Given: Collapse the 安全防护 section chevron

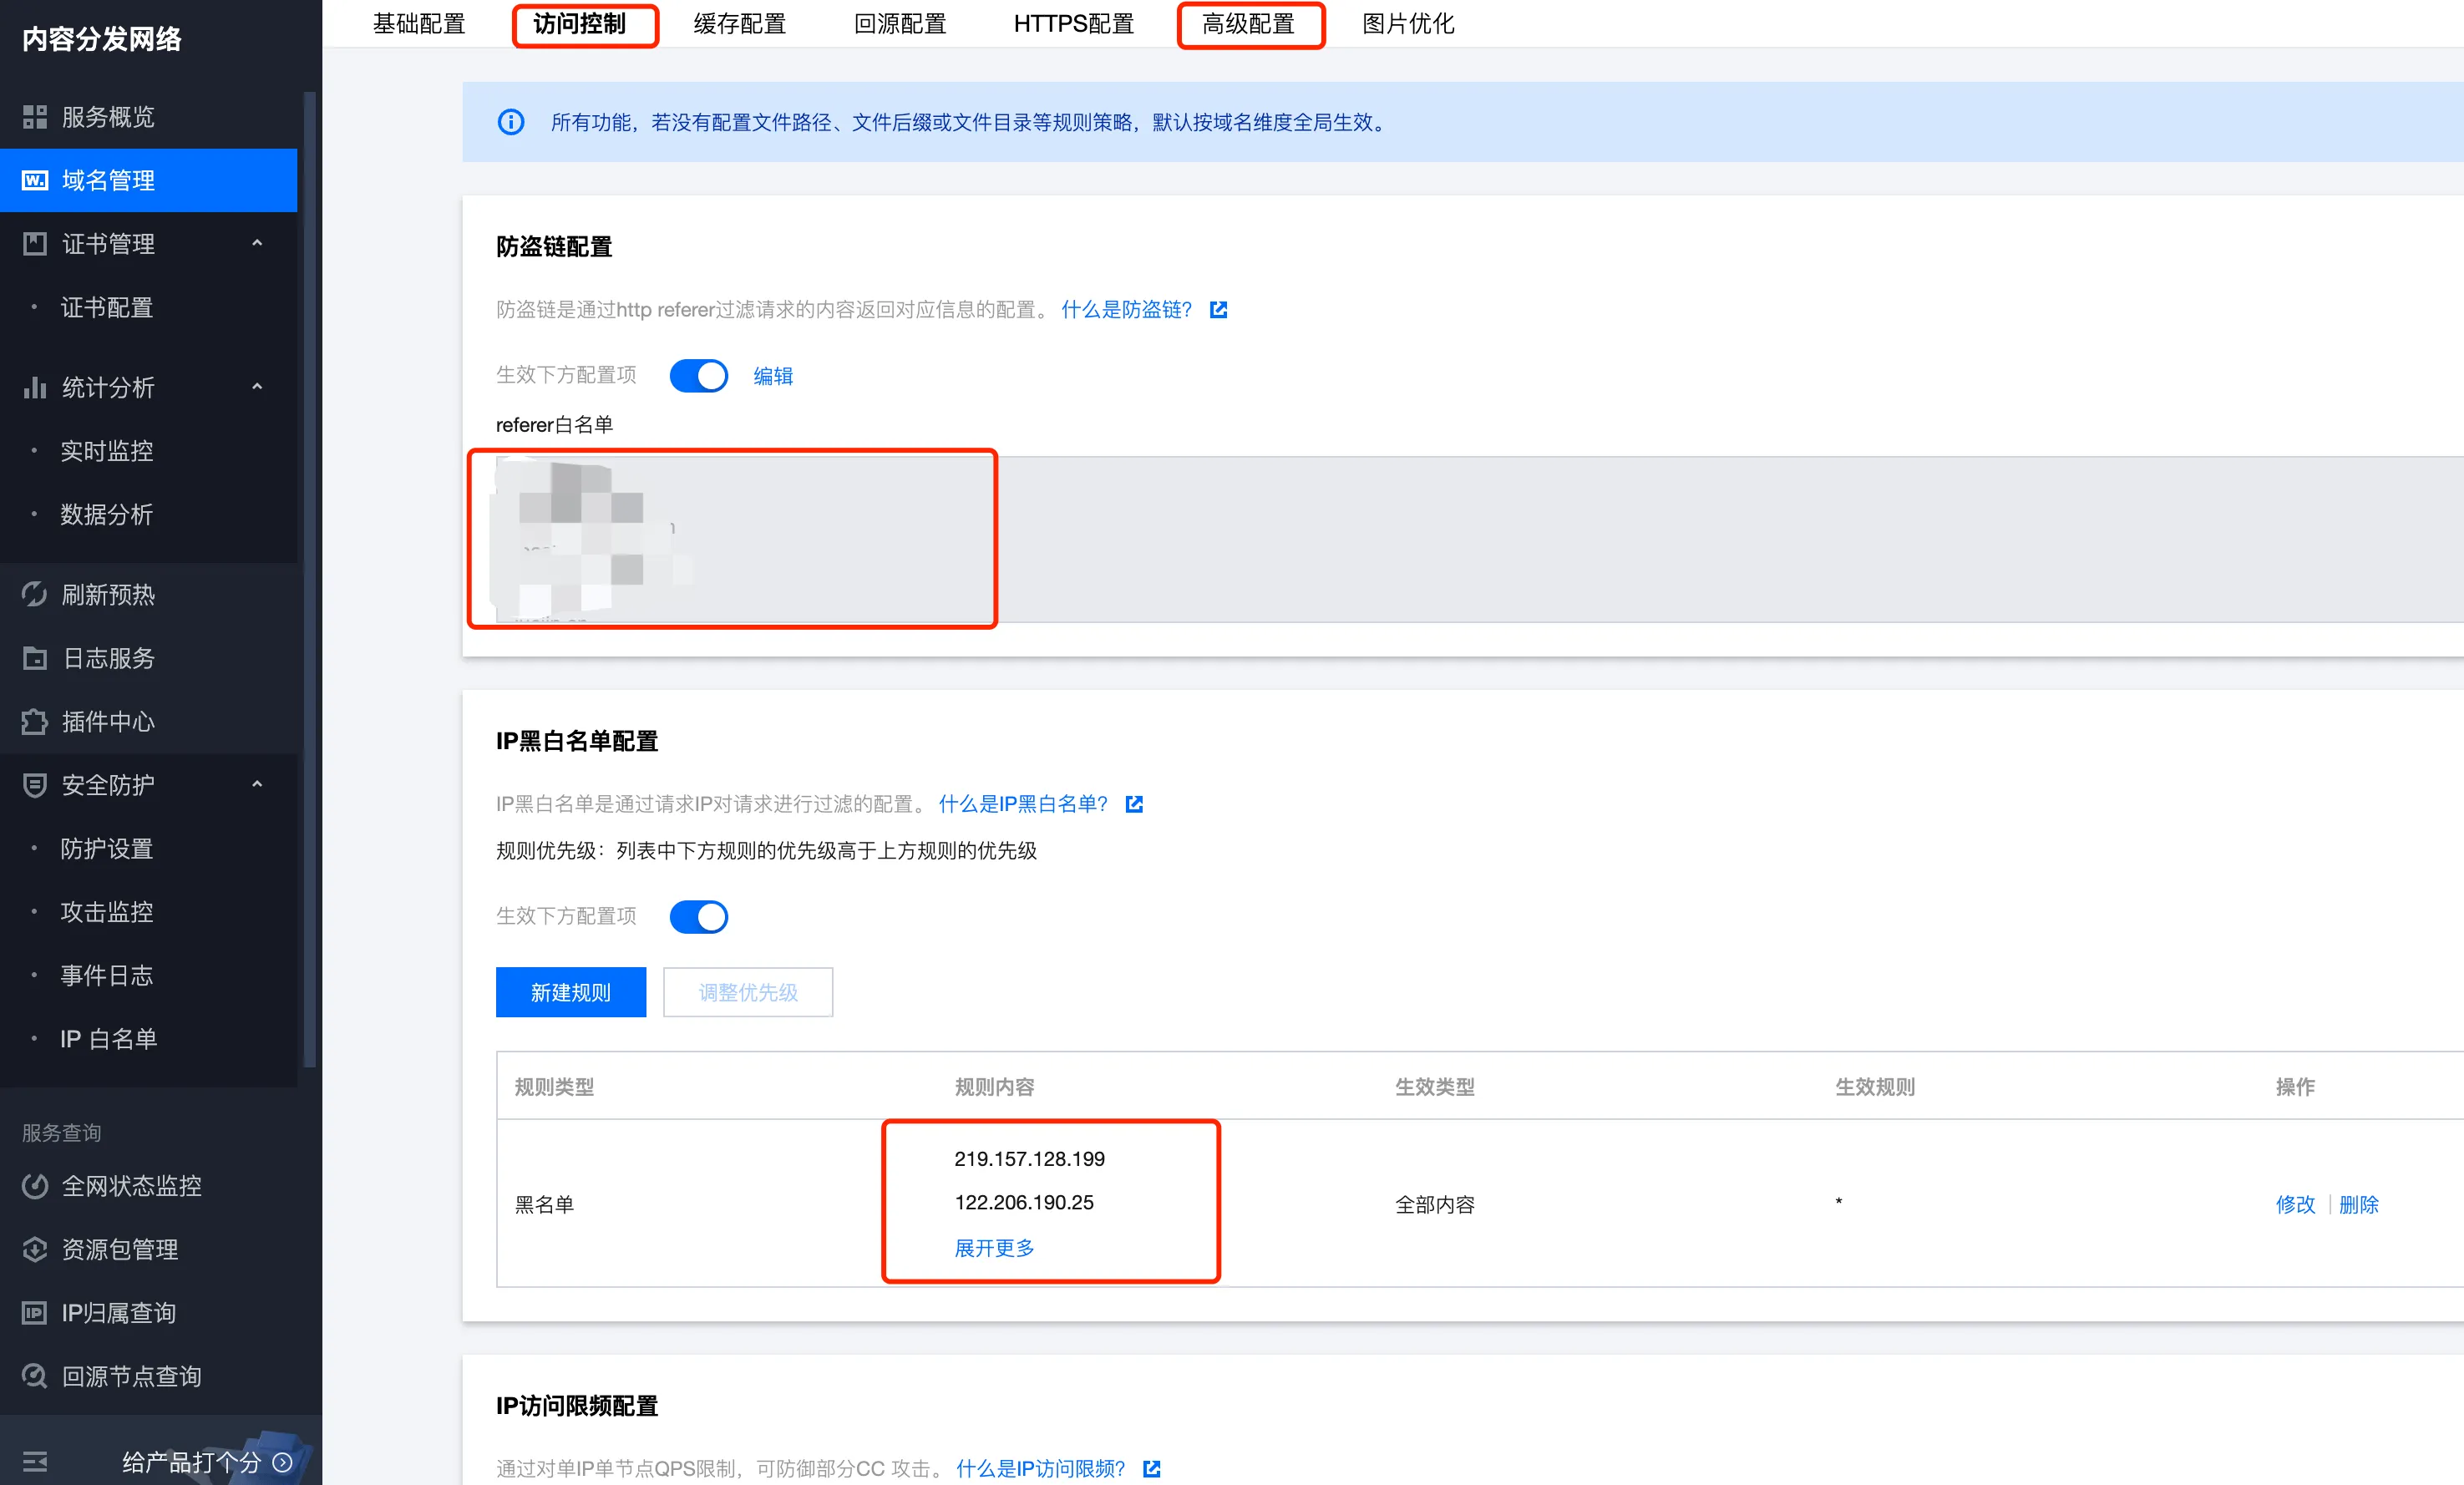Looking at the screenshot, I should 257,785.
